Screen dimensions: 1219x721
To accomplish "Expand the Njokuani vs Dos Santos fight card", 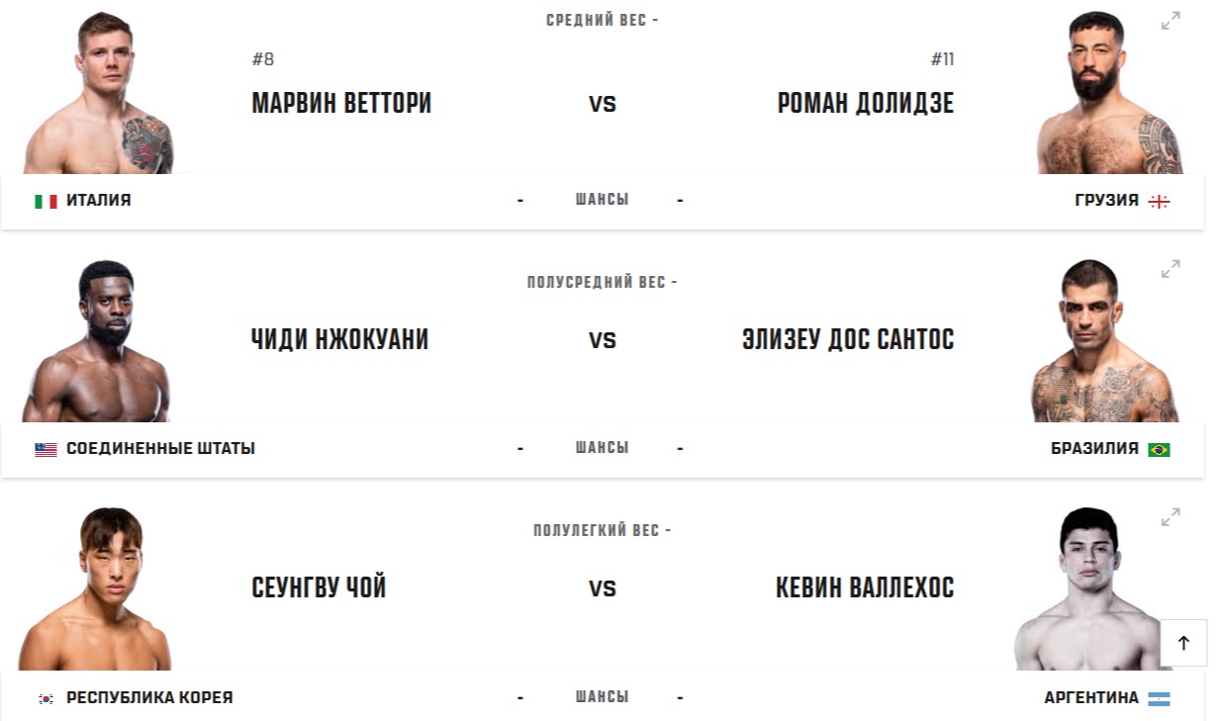I will (1171, 268).
